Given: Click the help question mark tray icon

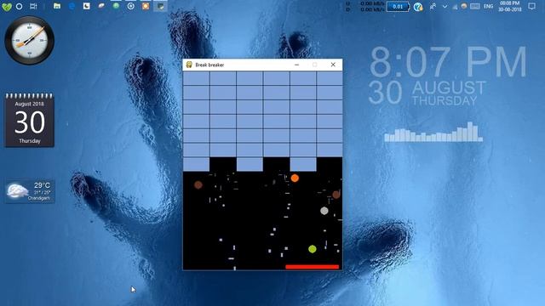Looking at the screenshot, I should coord(418,7).
